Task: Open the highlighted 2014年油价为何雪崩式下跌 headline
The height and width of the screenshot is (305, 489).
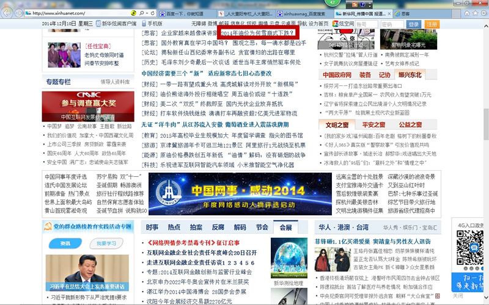Action: [257, 33]
